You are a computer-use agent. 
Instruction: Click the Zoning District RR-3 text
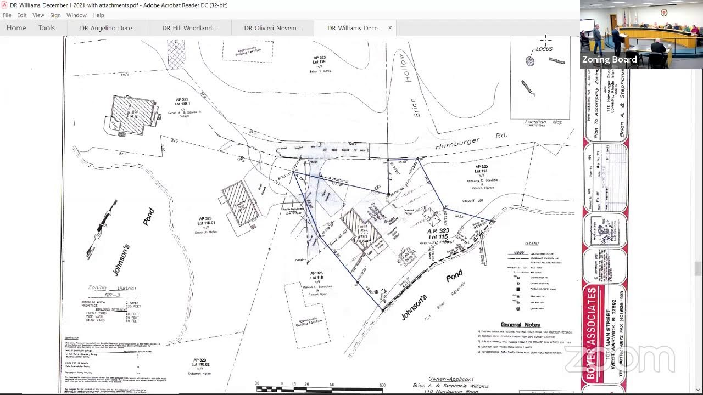pyautogui.click(x=112, y=291)
